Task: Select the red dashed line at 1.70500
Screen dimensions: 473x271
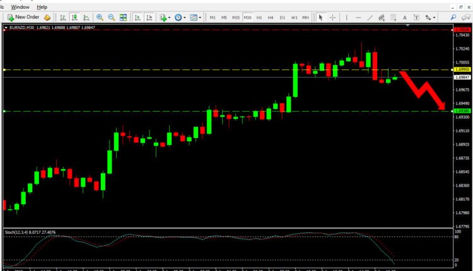Action: (228, 30)
